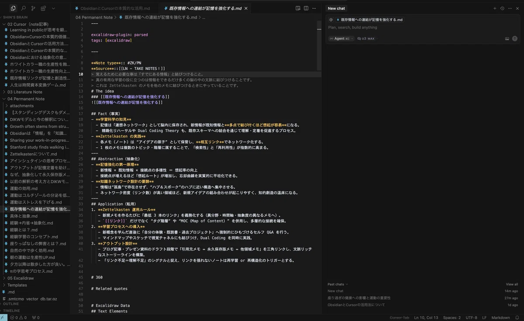Change the Markdown language mode

[501, 318]
